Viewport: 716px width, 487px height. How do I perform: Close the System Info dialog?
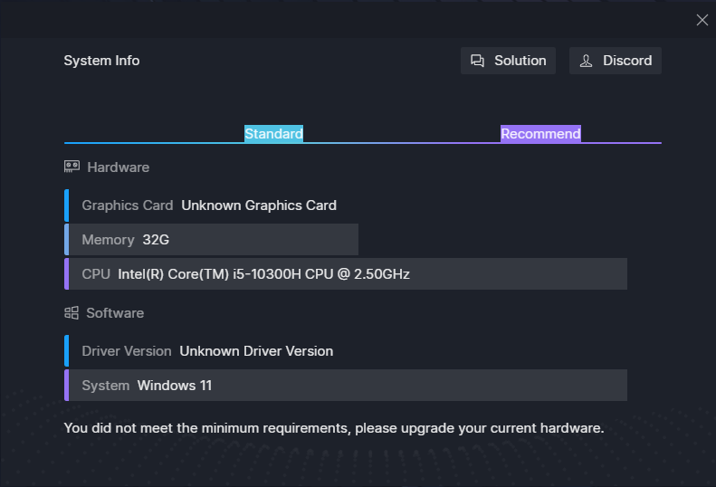point(702,20)
